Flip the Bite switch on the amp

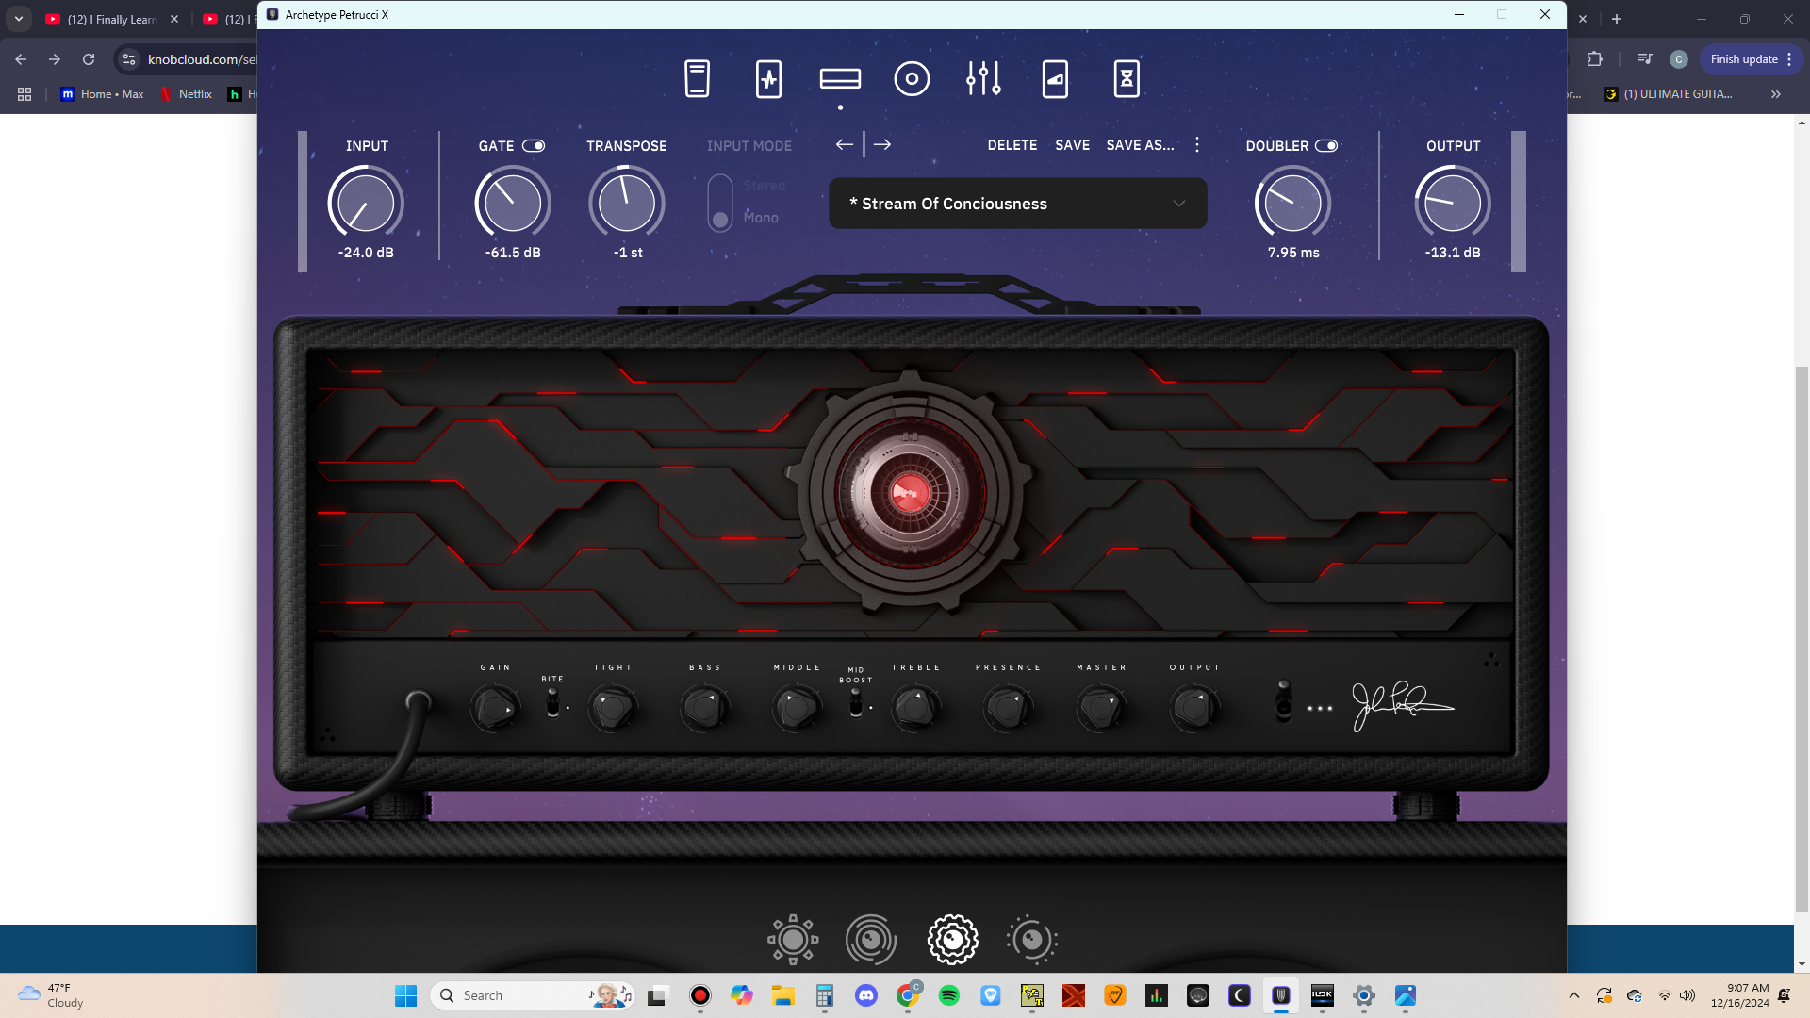(552, 702)
